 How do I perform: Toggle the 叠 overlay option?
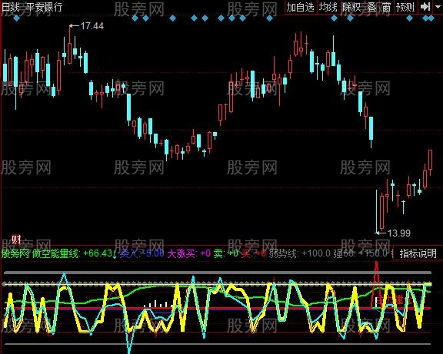point(371,7)
